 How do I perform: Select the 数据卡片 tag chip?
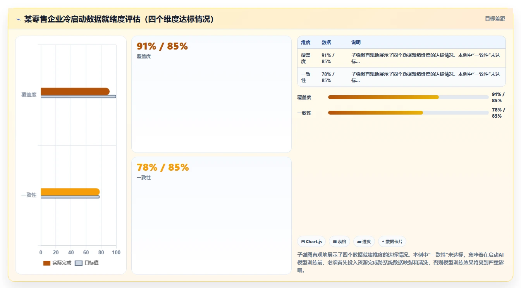(392, 242)
